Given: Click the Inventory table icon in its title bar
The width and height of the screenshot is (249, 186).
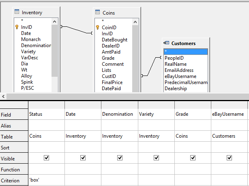Looking at the screenshot, I should (17, 12).
